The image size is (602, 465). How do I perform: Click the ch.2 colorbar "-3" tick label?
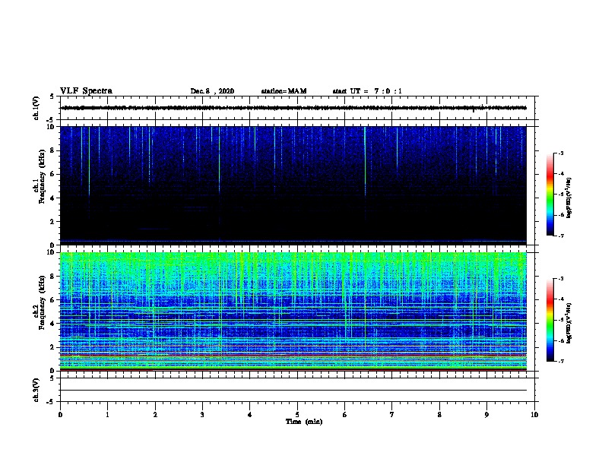(x=560, y=279)
